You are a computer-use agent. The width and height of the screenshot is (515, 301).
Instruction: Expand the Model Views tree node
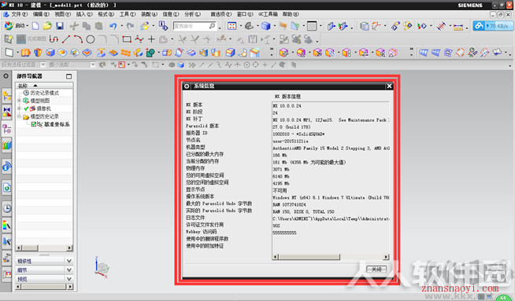point(19,101)
